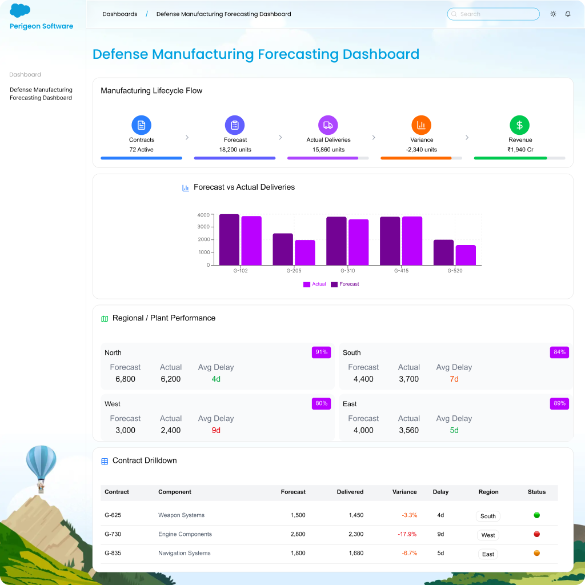Go to the Dashboards breadcrumb
Viewport: 585px width, 585px height.
point(120,14)
